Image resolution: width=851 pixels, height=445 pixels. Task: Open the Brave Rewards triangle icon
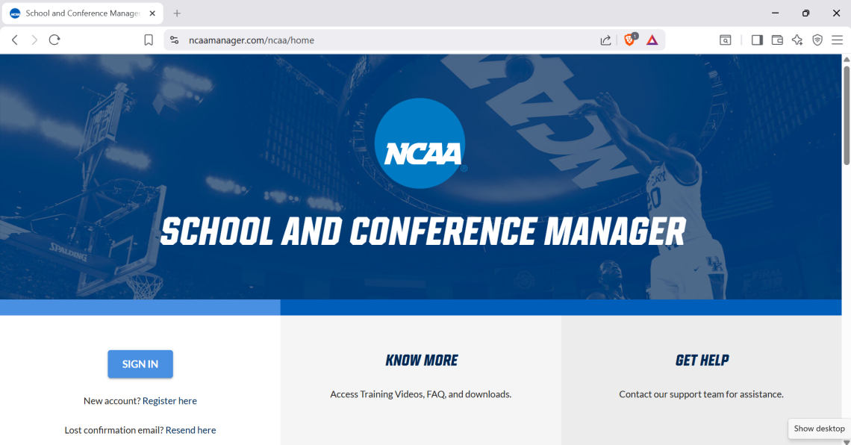pos(652,40)
